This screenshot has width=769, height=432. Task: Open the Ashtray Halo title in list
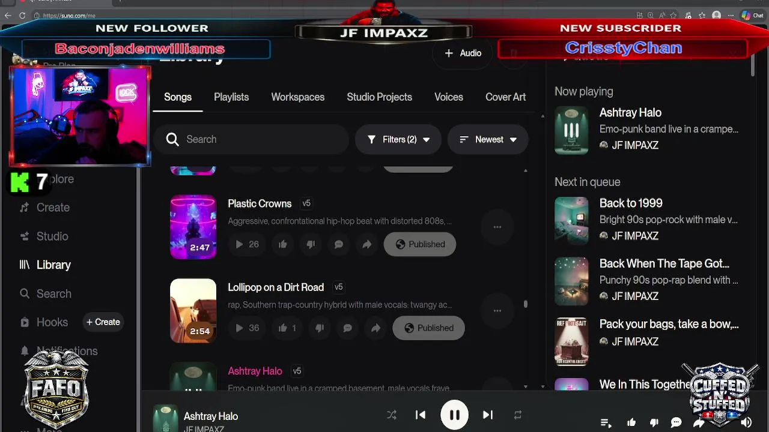point(255,371)
